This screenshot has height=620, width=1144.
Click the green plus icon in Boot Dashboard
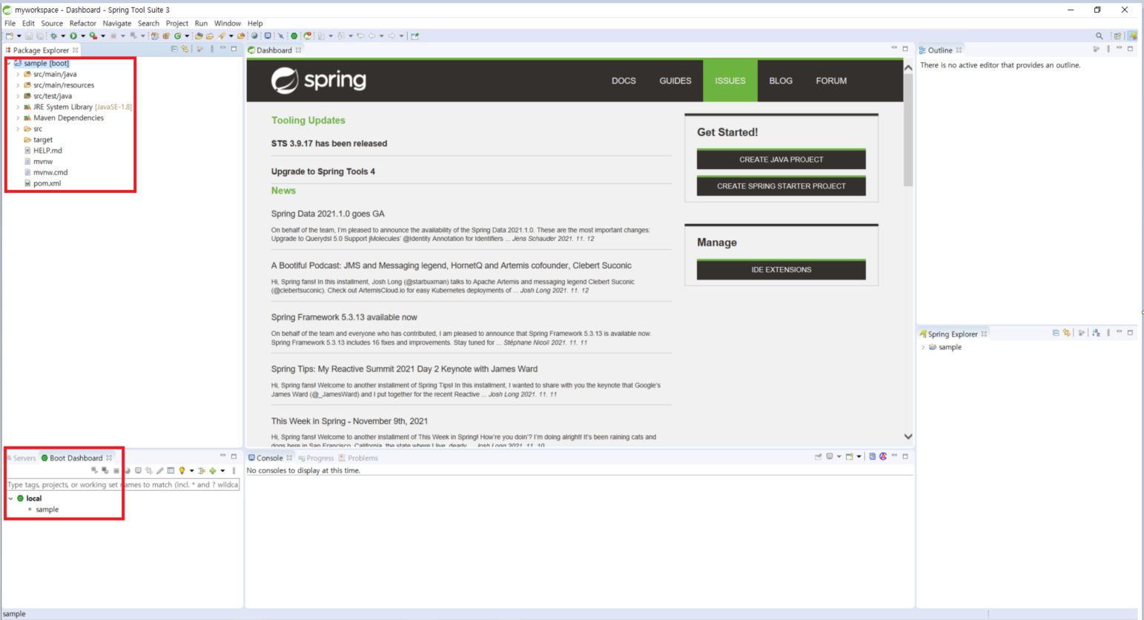point(213,471)
